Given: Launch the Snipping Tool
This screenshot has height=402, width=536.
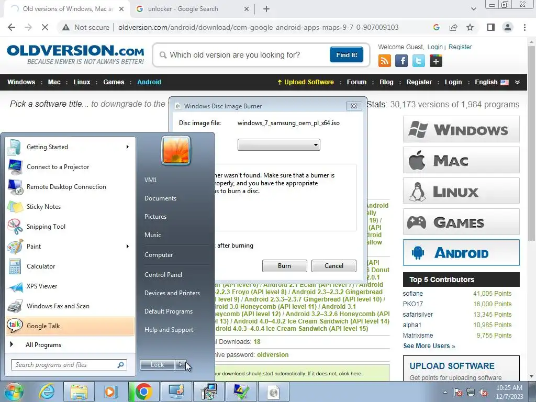Looking at the screenshot, I should pos(70,226).
